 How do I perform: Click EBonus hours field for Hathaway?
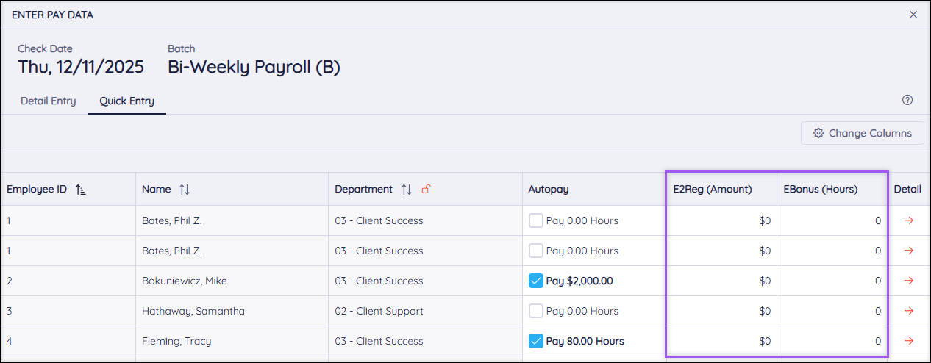coord(832,311)
